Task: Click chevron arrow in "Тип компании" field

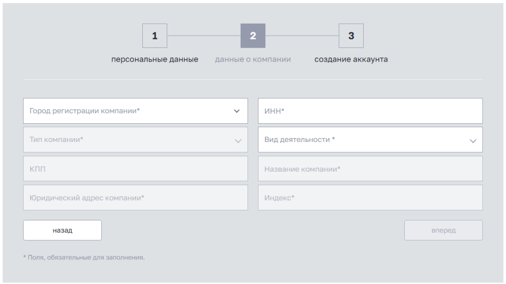Action: click(x=238, y=141)
